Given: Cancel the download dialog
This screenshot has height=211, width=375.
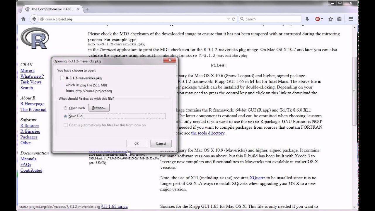Looking at the screenshot, I should (161, 144).
